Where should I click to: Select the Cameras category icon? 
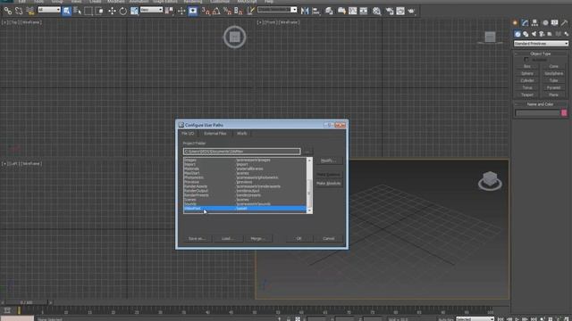pos(542,34)
